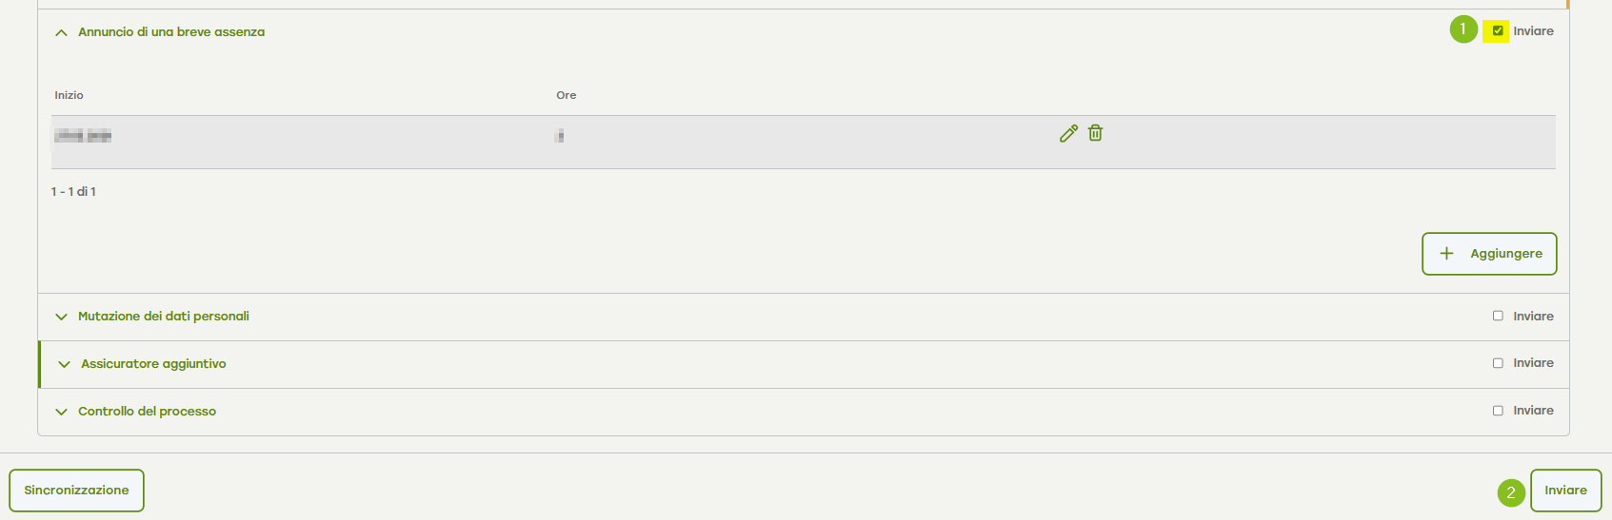This screenshot has height=520, width=1612.
Task: Open the Mutazione dei dati personali section
Action: (x=164, y=317)
